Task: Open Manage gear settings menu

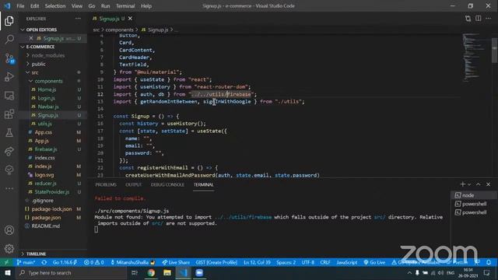Action: (x=9, y=249)
